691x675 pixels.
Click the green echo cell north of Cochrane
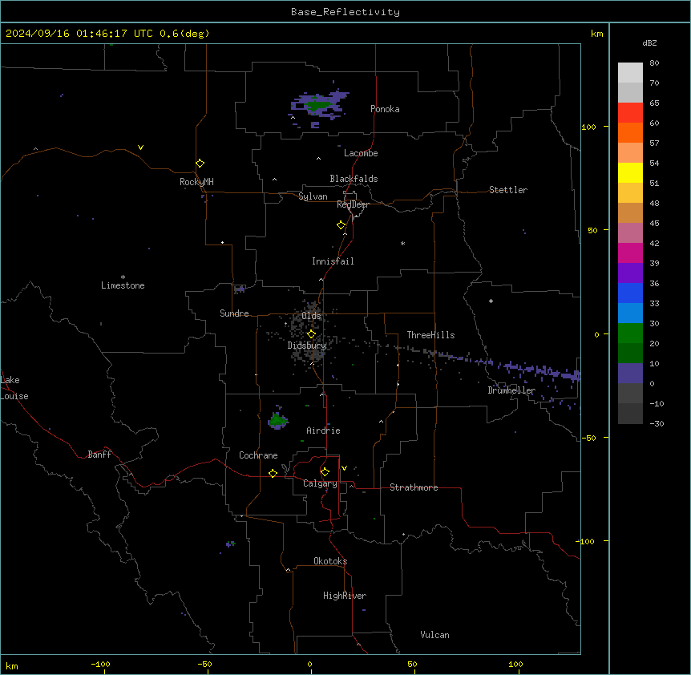tap(277, 420)
